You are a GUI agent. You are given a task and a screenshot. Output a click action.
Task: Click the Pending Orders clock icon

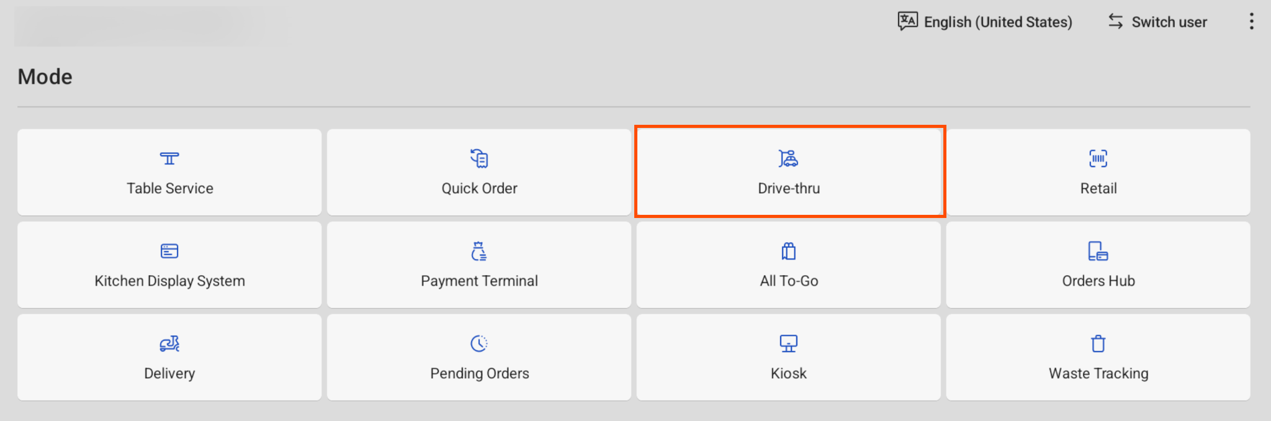pyautogui.click(x=479, y=343)
